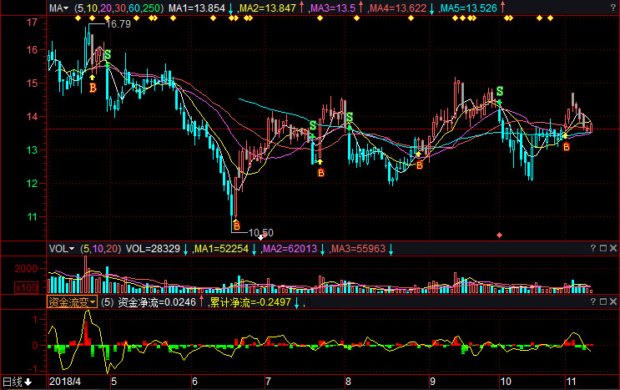Click month 8 on the time axis
Screen dimensions: 620x390
tap(348, 382)
